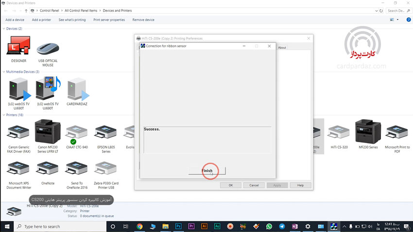This screenshot has width=413, height=232.
Task: Minimize the ribbon sensor correction dialog
Action: coord(244,46)
